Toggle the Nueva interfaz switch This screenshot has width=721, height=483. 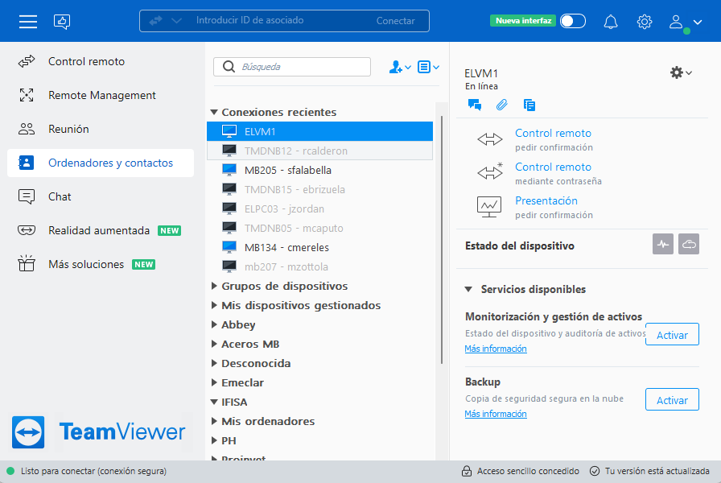point(572,20)
